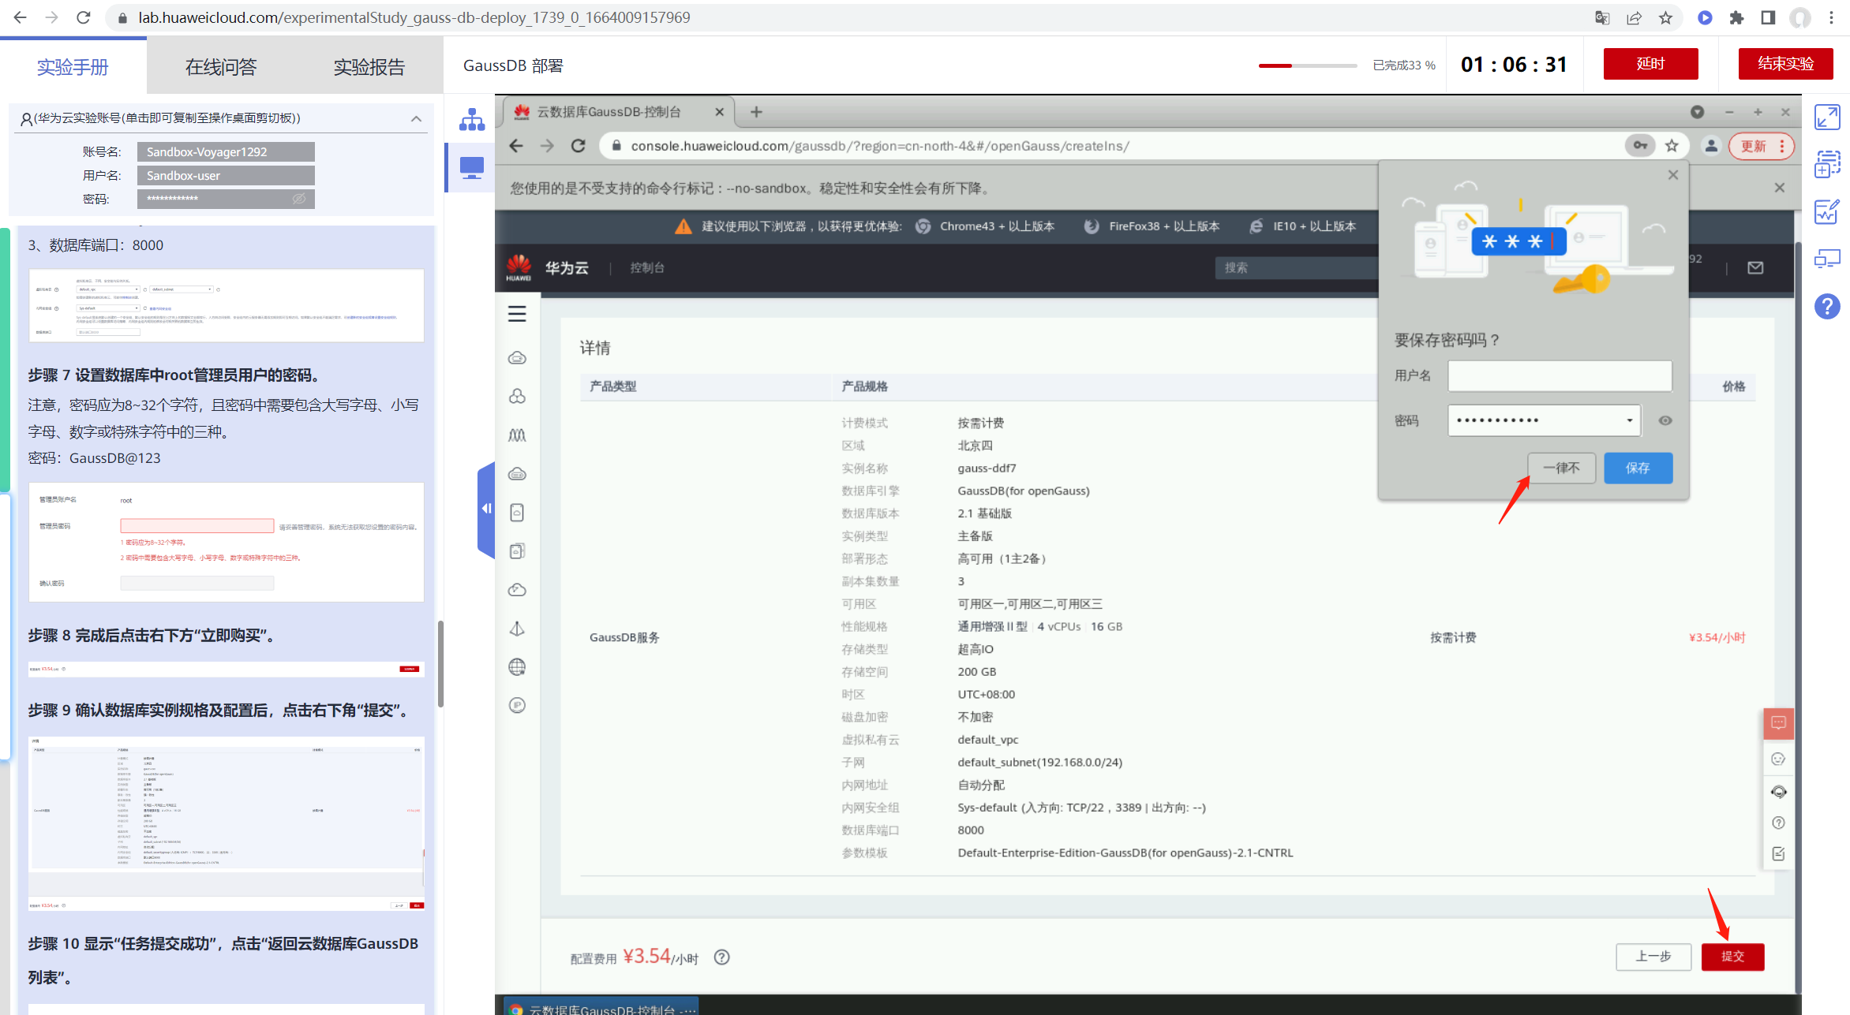Collapse the manual panel with blue arrow handle

tap(486, 509)
